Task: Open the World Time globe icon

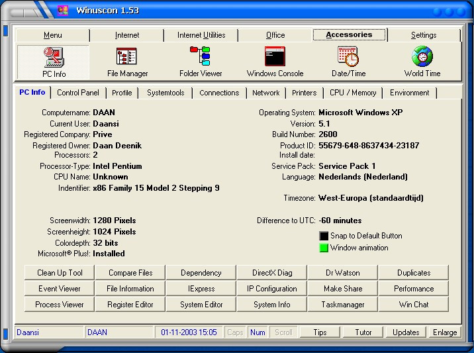Action: (x=422, y=62)
